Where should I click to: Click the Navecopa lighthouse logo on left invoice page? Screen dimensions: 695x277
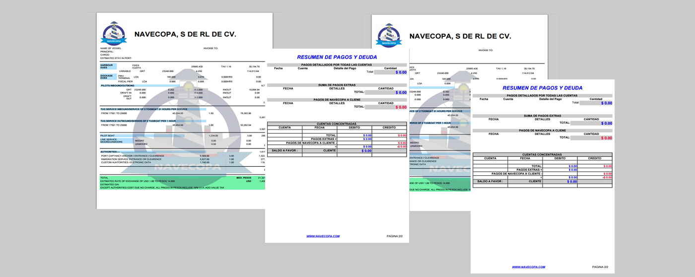(114, 33)
